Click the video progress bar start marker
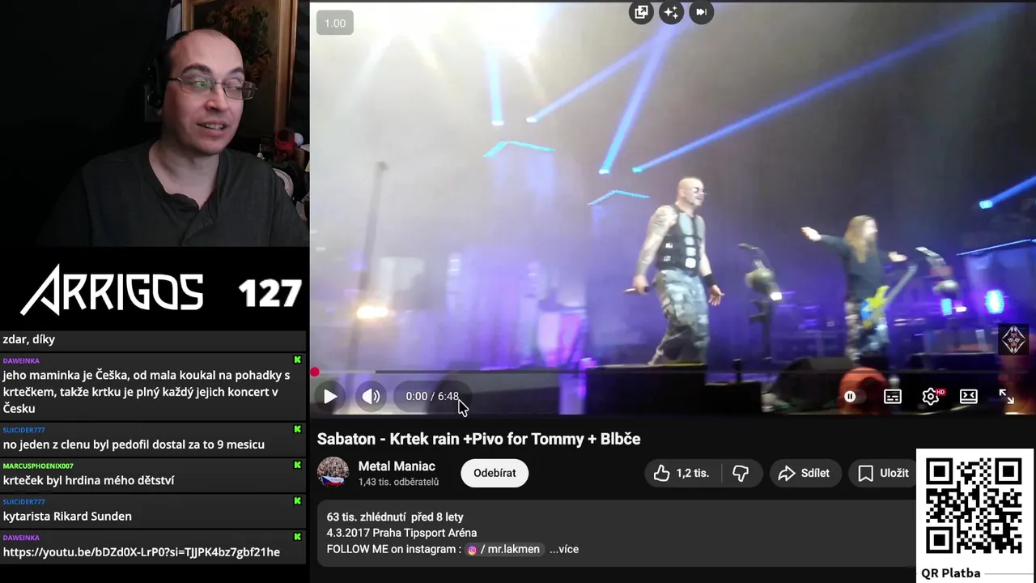 click(x=314, y=372)
